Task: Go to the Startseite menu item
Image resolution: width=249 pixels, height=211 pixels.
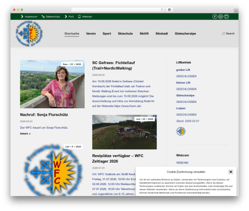Action: 72,33
